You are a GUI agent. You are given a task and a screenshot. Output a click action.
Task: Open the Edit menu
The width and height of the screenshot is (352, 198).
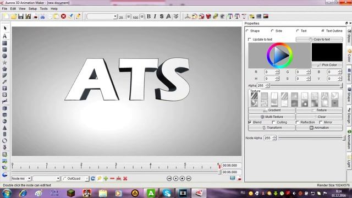13,9
